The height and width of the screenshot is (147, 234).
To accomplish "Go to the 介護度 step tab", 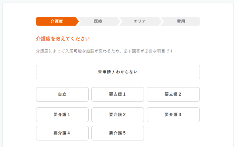I will [57, 21].
